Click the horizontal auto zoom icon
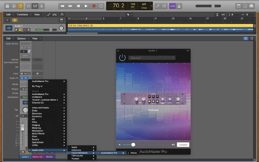The height and width of the screenshot is (162, 259). point(223,15)
